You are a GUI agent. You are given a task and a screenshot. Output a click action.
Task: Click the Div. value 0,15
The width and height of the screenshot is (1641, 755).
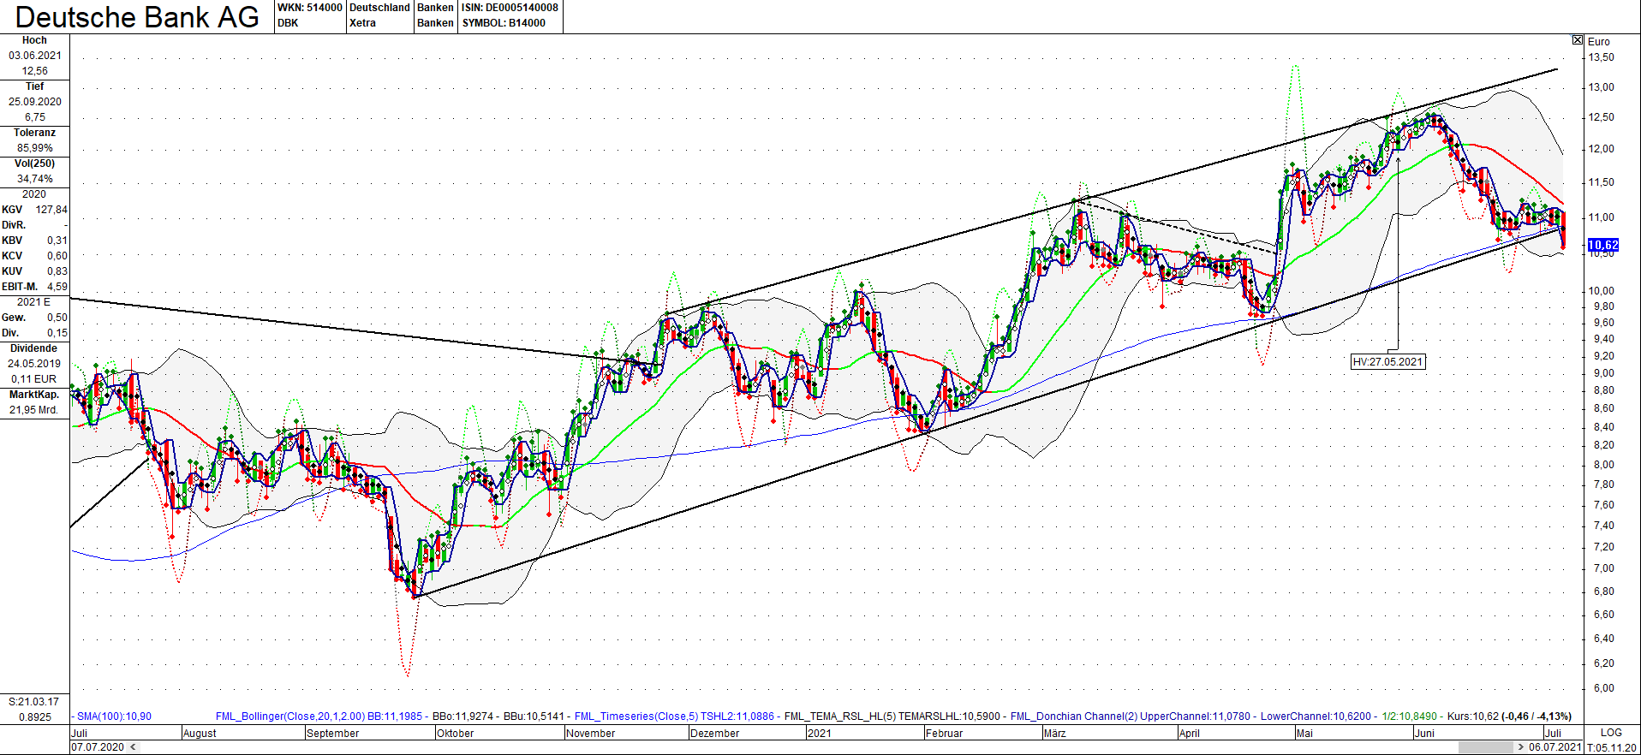57,333
